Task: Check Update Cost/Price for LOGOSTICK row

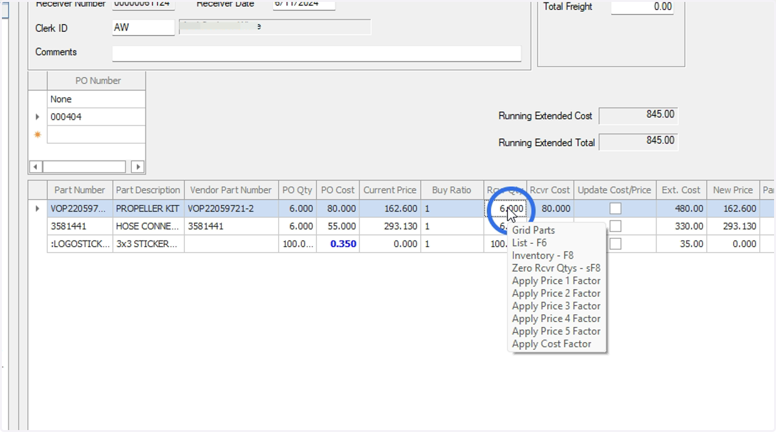Action: tap(615, 244)
